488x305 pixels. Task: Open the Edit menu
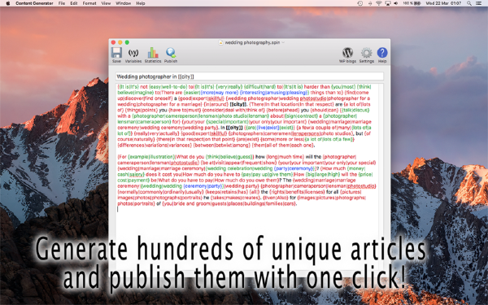coord(74,3)
